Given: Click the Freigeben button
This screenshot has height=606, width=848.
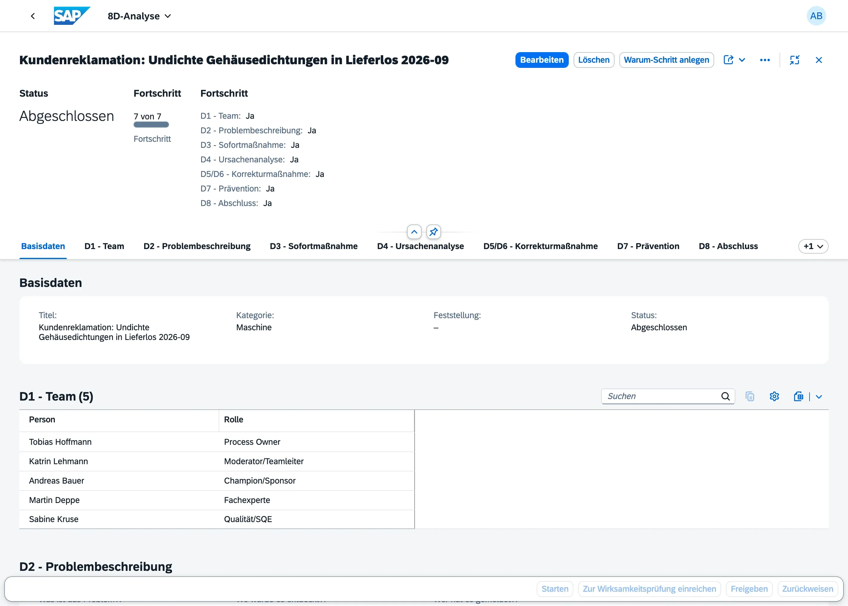Looking at the screenshot, I should (749, 589).
